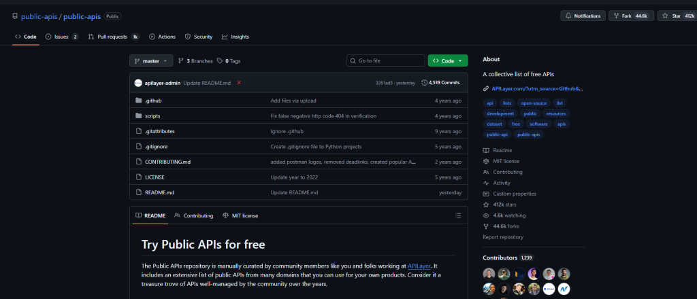The image size is (697, 299).
Task: Open Activity link in sidebar
Action: tap(496, 183)
